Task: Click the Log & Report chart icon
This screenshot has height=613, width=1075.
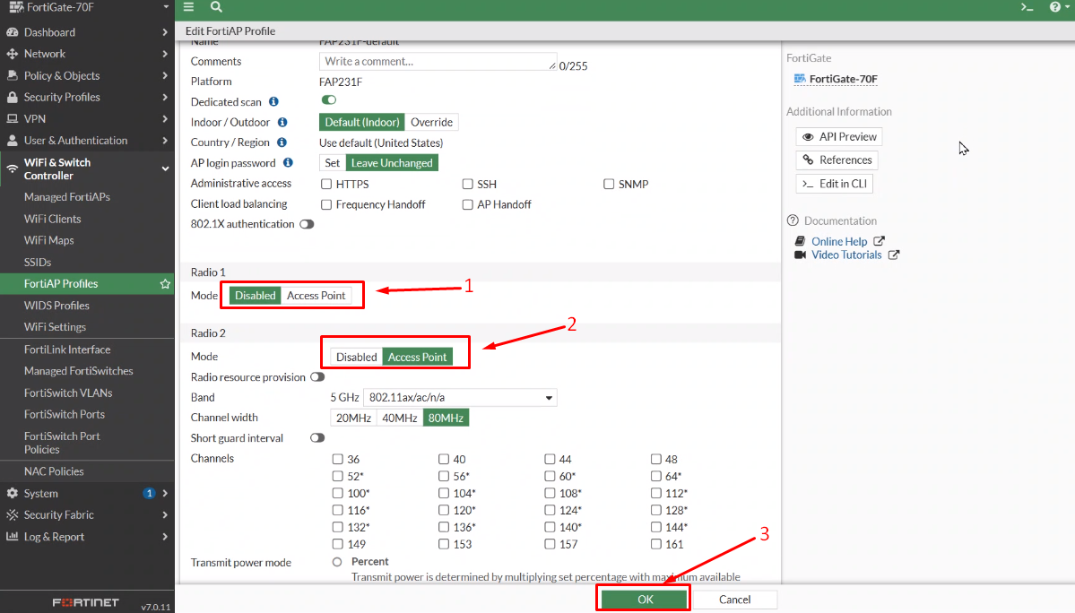Action: click(x=12, y=536)
